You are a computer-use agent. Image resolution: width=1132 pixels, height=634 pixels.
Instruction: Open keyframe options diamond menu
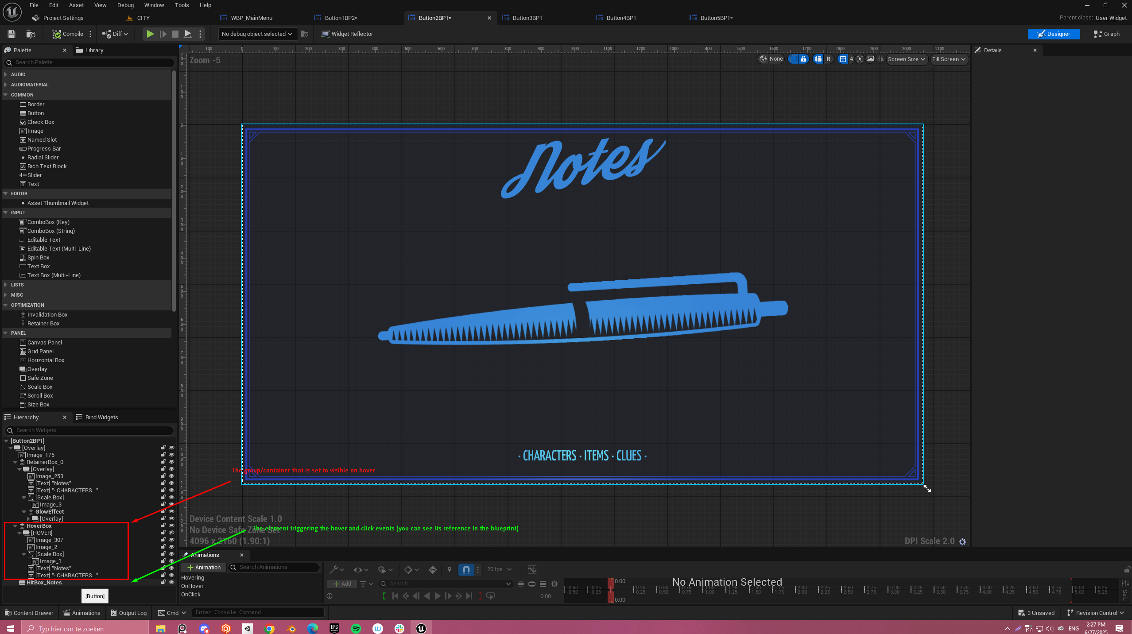(411, 569)
